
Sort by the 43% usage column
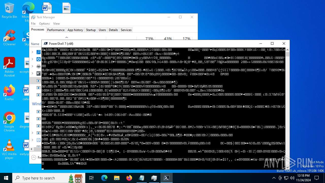(x=168, y=39)
